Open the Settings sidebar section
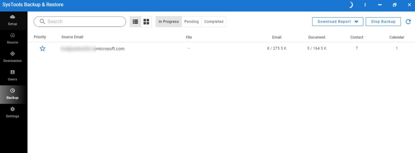This screenshot has height=153, width=415. (12, 113)
